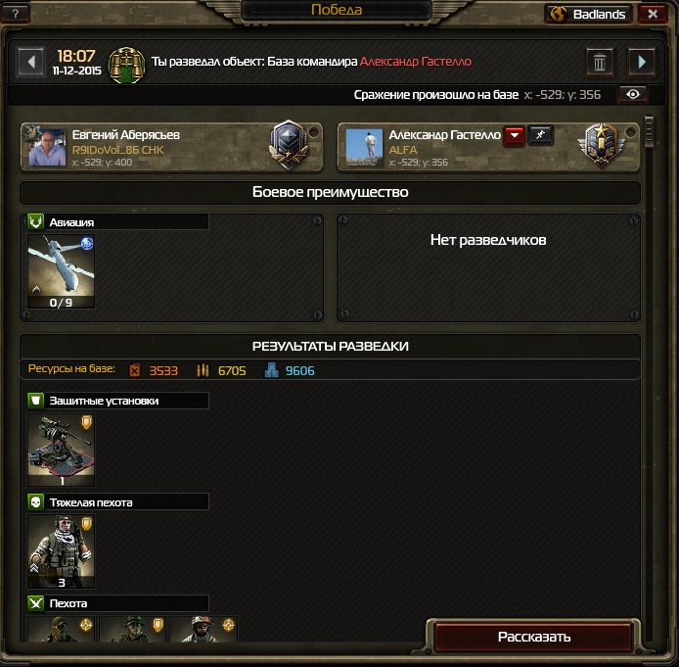Click the Авиация section header icon

pyautogui.click(x=36, y=222)
